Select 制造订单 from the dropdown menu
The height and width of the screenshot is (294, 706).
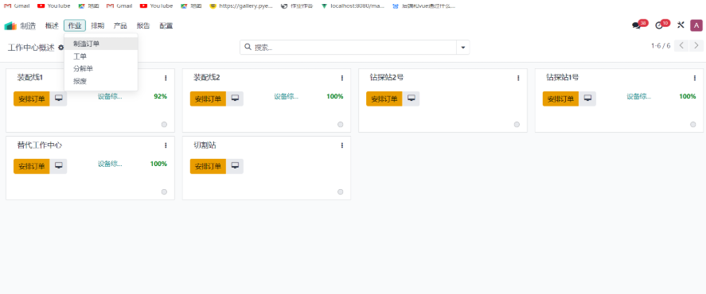pyautogui.click(x=101, y=44)
